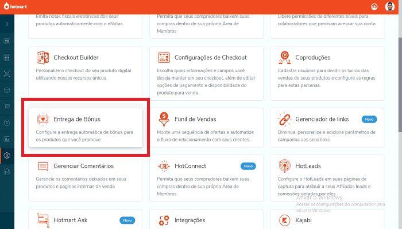Open the Gerenciar Comentários title
Viewport: 402px width, 229px height.
84,166
